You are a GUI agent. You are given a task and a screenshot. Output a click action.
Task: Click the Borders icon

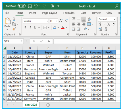click(x=45, y=27)
